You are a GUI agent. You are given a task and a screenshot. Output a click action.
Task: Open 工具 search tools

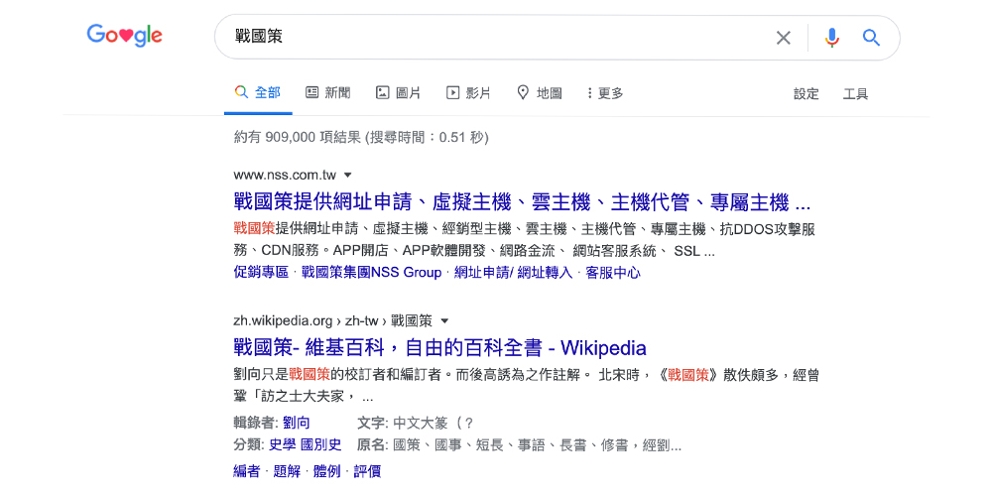click(855, 94)
